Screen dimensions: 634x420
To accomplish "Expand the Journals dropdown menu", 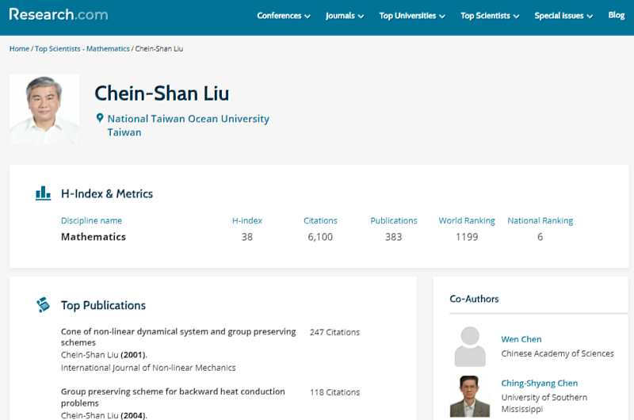I will (x=345, y=16).
